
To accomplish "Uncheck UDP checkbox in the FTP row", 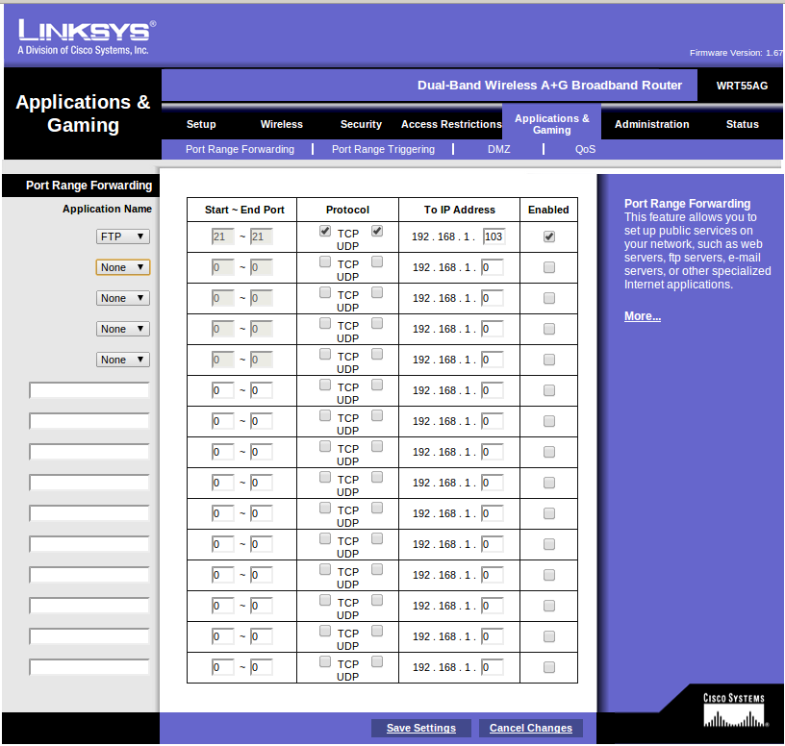I will [x=377, y=231].
